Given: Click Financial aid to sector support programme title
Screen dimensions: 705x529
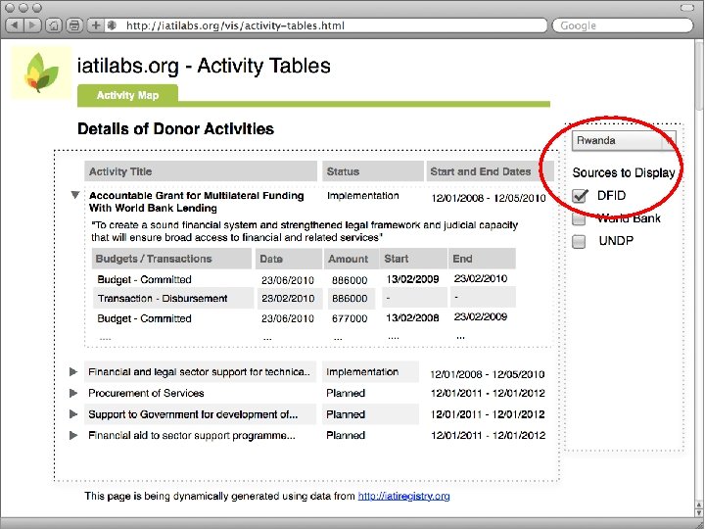Looking at the screenshot, I should 192,435.
